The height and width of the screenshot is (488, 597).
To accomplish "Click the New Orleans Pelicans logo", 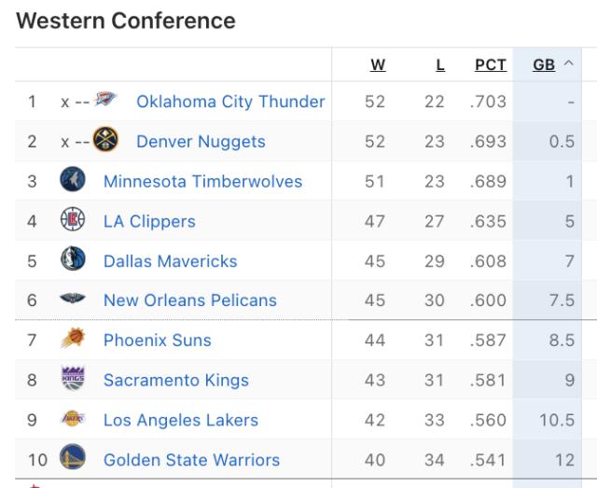I will click(x=72, y=300).
